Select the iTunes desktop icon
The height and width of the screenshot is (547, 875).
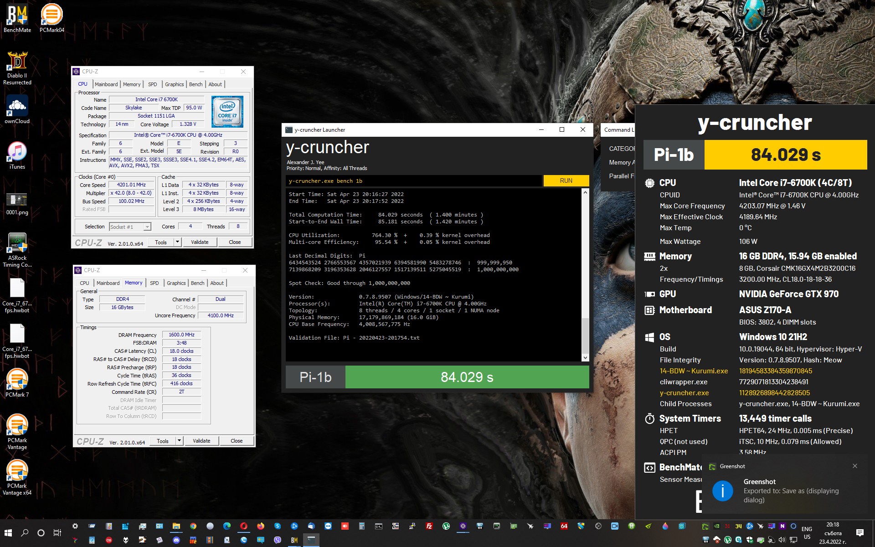coord(17,155)
